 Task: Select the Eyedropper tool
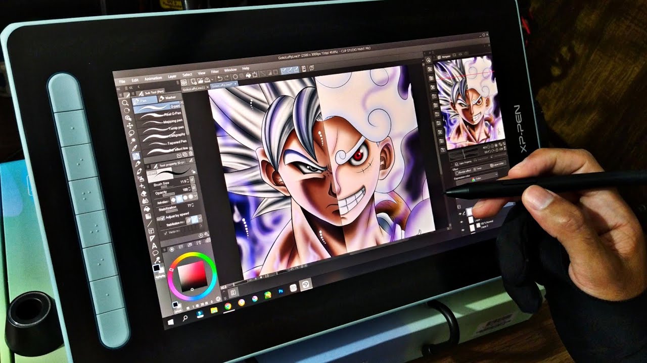[134, 148]
